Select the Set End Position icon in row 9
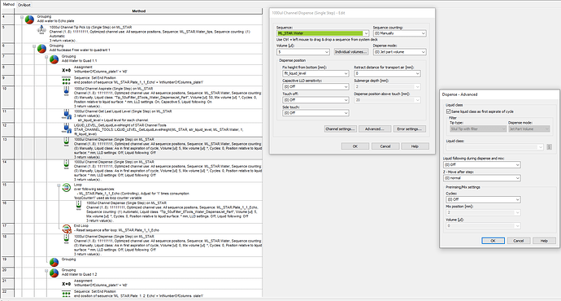561x301 pixels. coord(66,81)
